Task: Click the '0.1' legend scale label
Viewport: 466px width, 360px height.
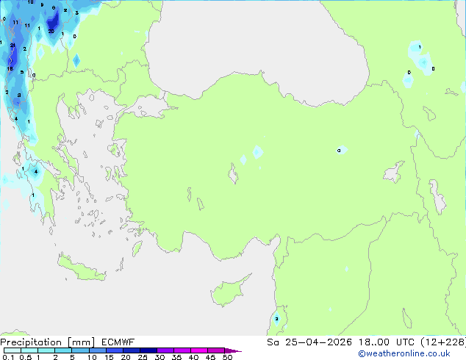Action: pyautogui.click(x=8, y=357)
